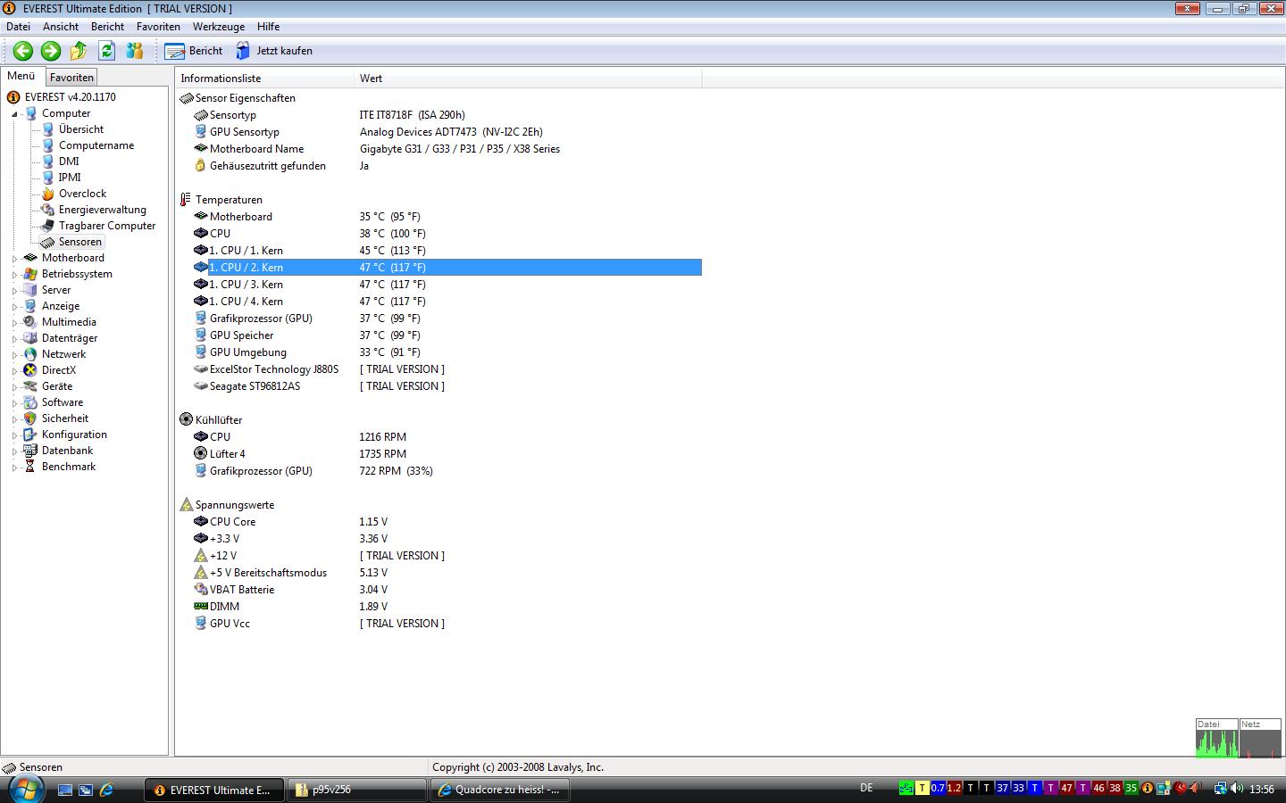Click the Windows Start orb
This screenshot has width=1286, height=803.
[26, 789]
